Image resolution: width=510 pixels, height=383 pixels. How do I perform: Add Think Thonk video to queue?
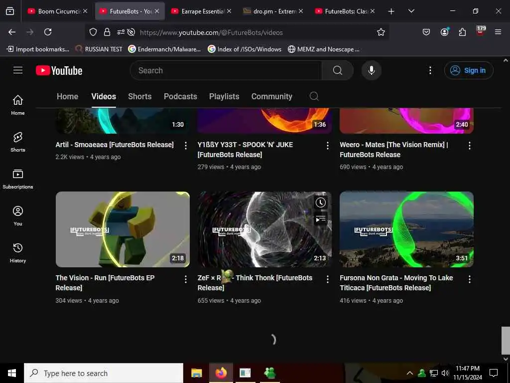click(x=320, y=219)
